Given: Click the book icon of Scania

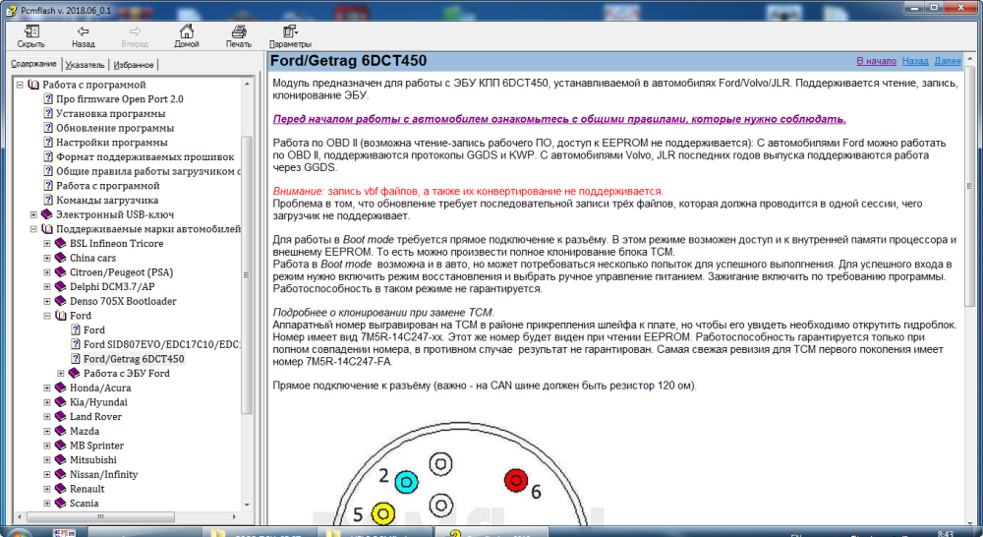Looking at the screenshot, I should click(61, 503).
